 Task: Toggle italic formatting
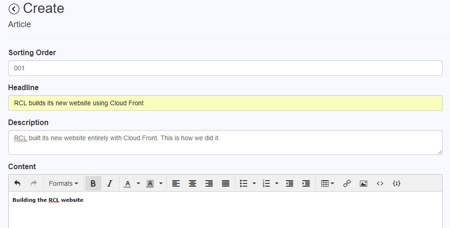(110, 183)
